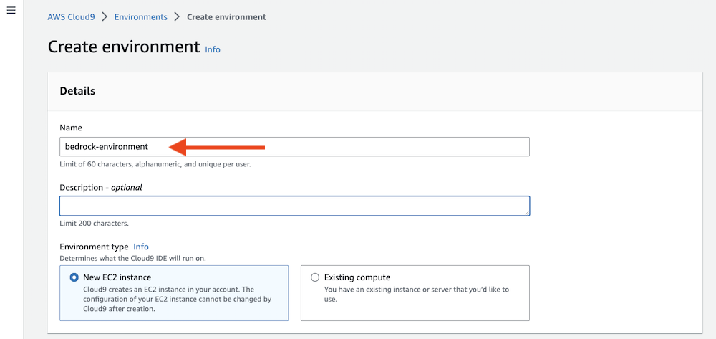Screen dimensions: 716x339
Task: Click the Create environment page heading
Action: (x=123, y=47)
